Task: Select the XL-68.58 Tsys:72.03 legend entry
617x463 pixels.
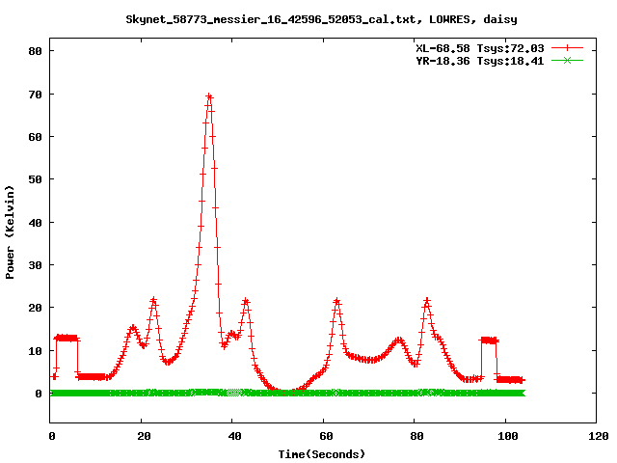Action: point(480,48)
